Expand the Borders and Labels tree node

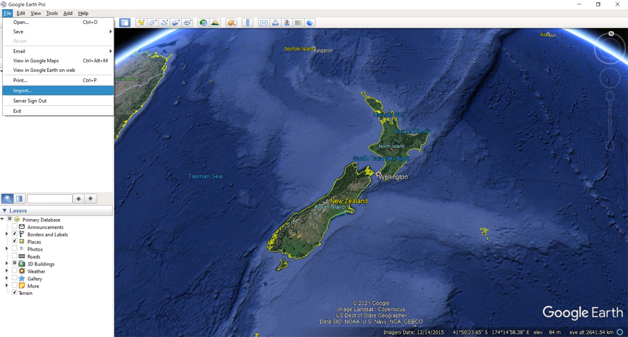tap(7, 234)
